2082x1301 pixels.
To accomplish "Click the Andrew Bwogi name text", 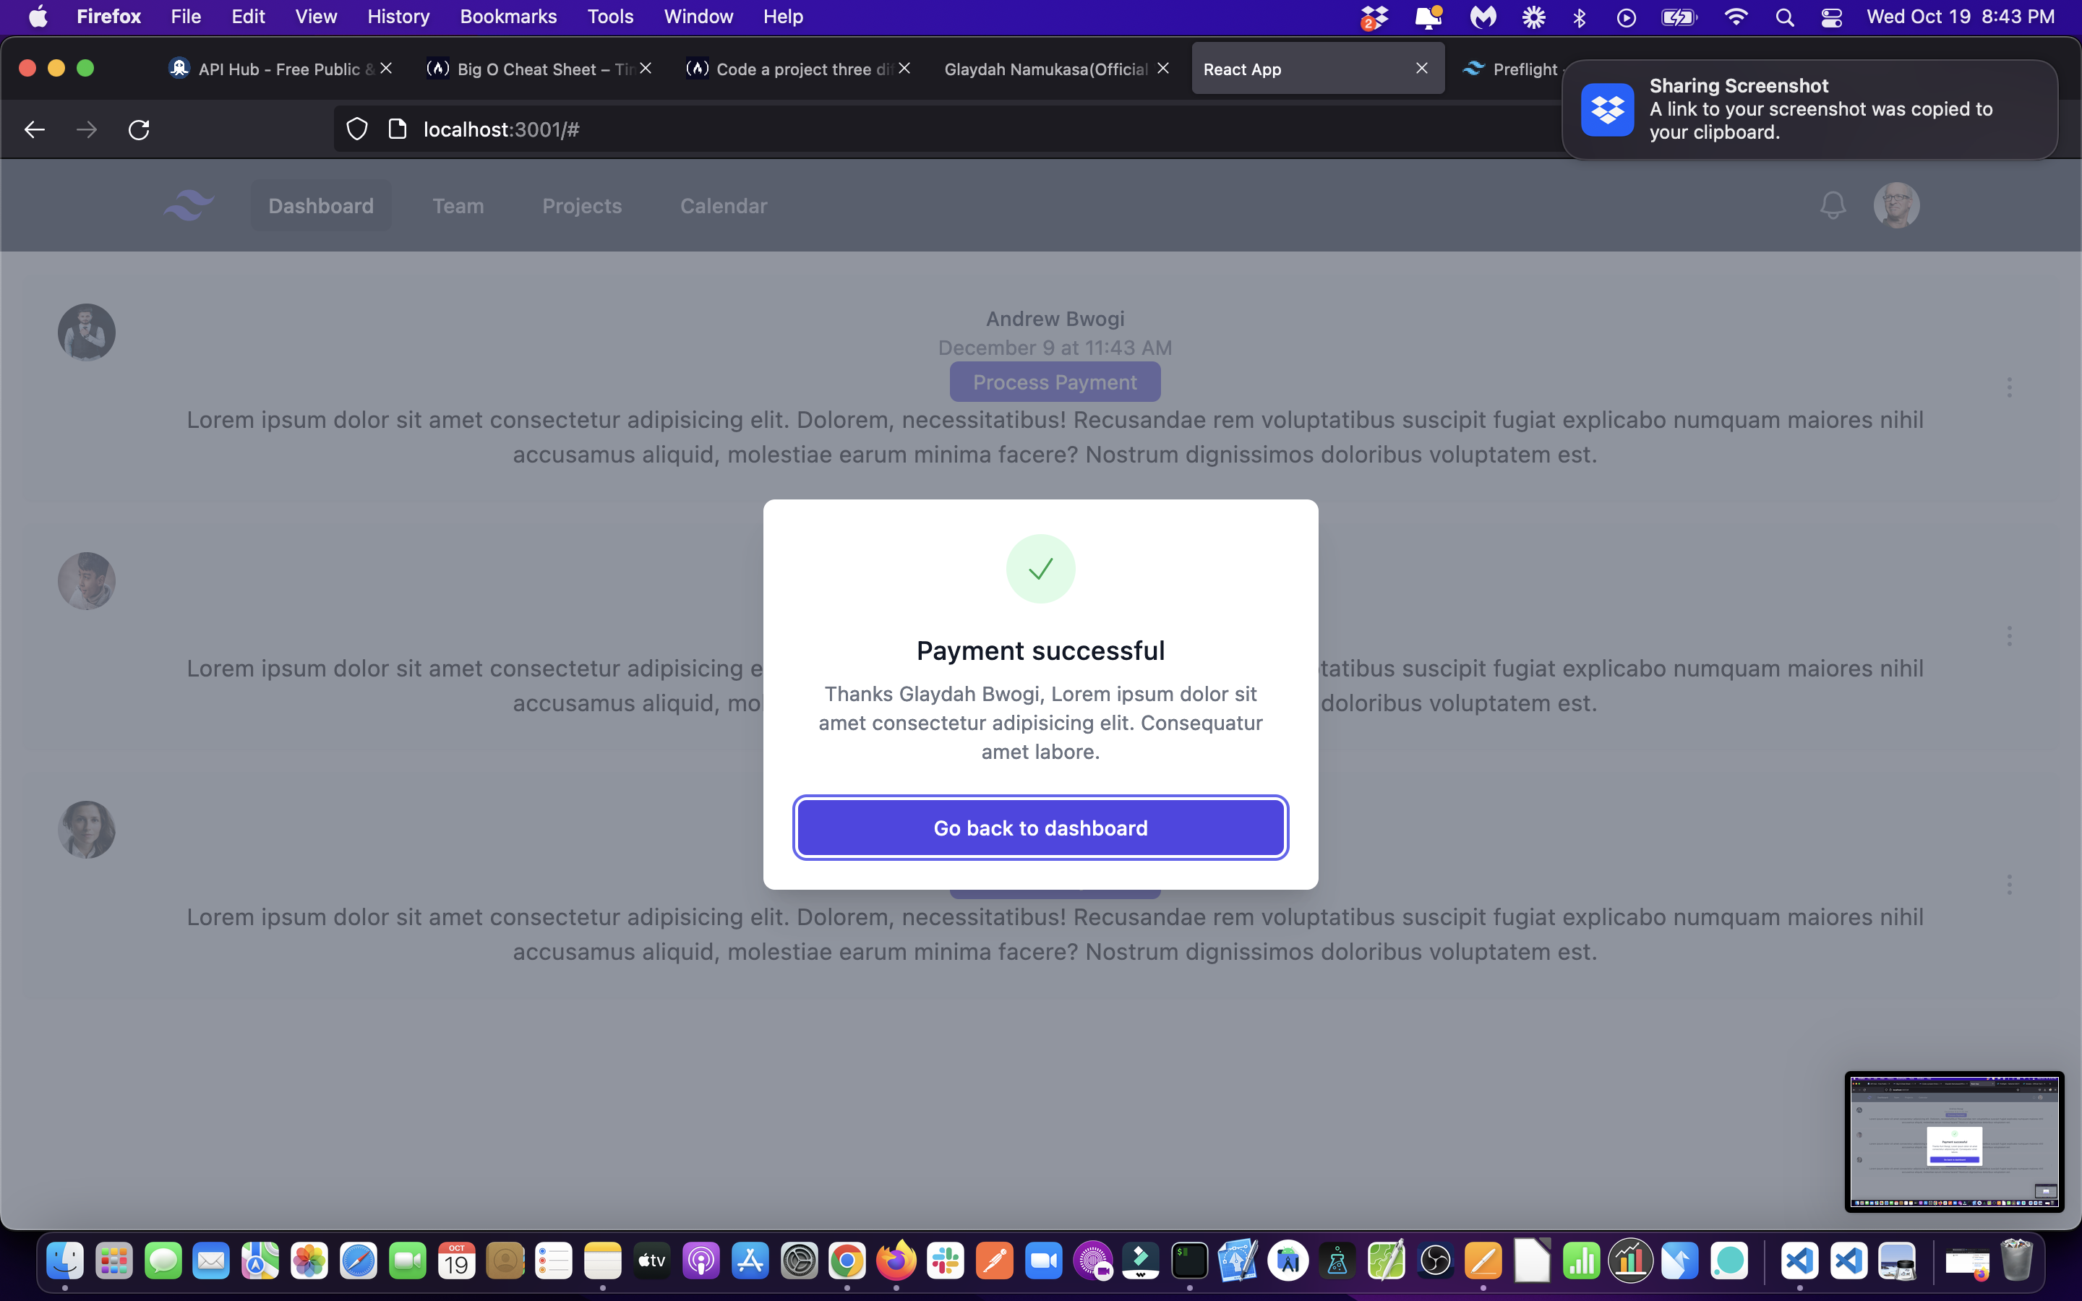I will [x=1055, y=318].
